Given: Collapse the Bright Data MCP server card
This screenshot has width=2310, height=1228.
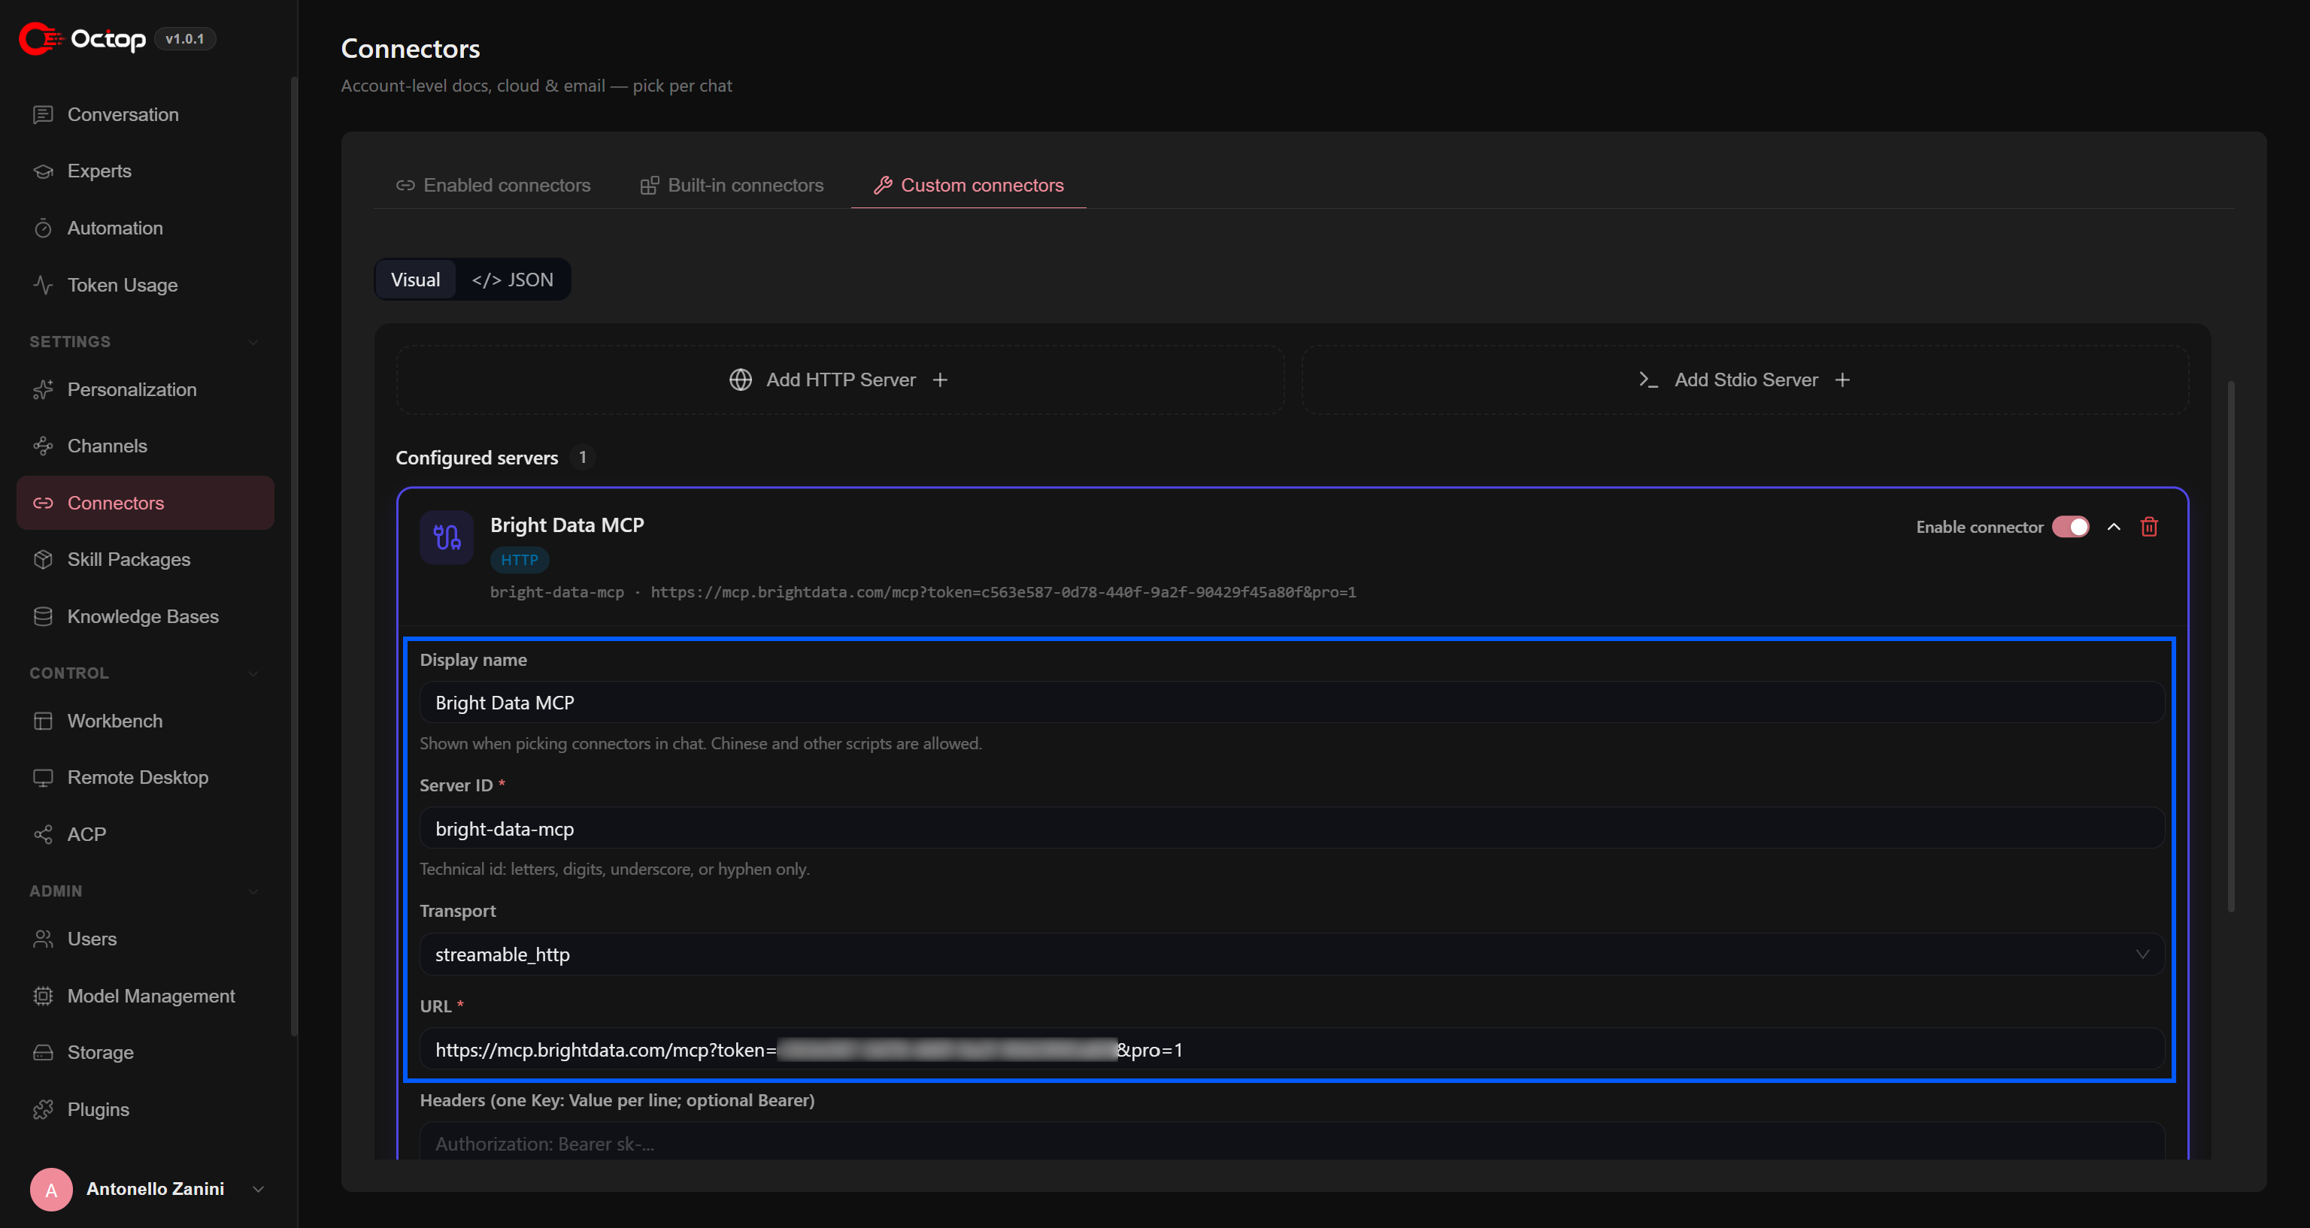Looking at the screenshot, I should (2114, 527).
